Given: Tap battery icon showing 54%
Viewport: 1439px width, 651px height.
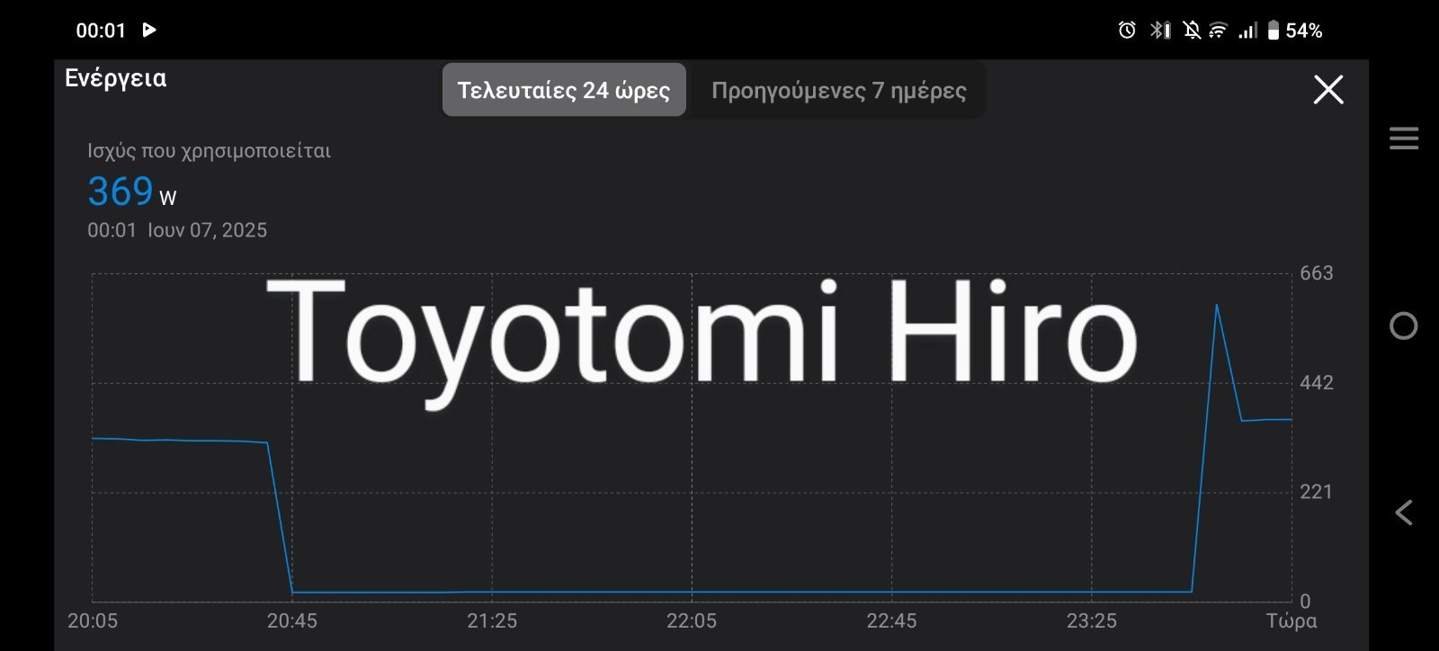Looking at the screenshot, I should click(x=1274, y=31).
